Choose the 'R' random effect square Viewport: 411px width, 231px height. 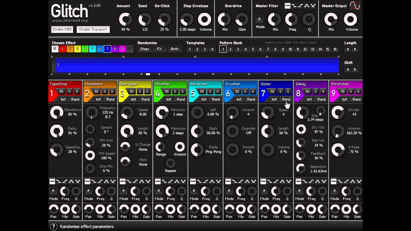tap(55, 49)
